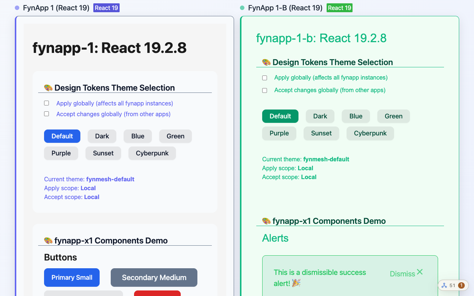Click the 'fynapp-1: React 19.2.8' heading
This screenshot has height=296, width=474.
[x=110, y=48]
